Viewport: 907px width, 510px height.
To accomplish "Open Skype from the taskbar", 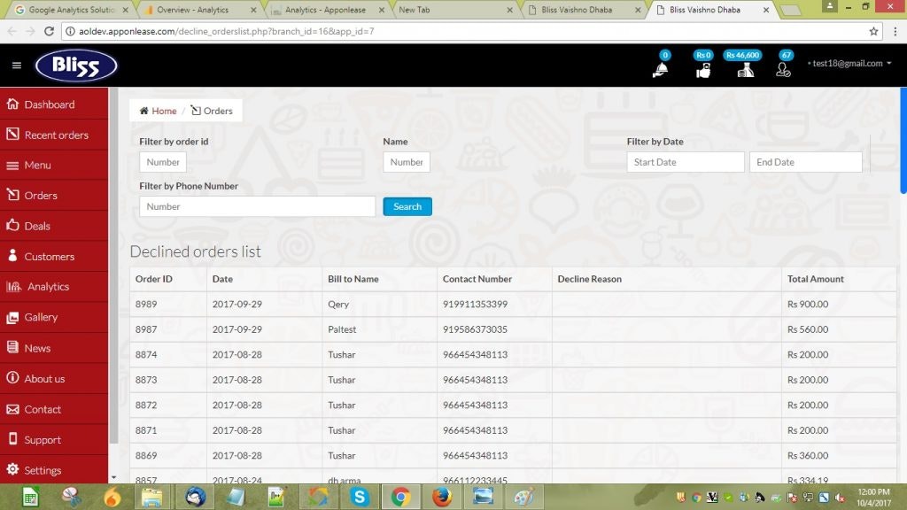I will tap(360, 497).
